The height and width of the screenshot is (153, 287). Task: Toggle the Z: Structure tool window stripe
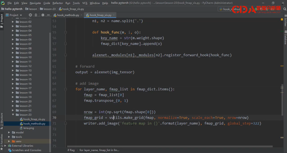point(2,121)
